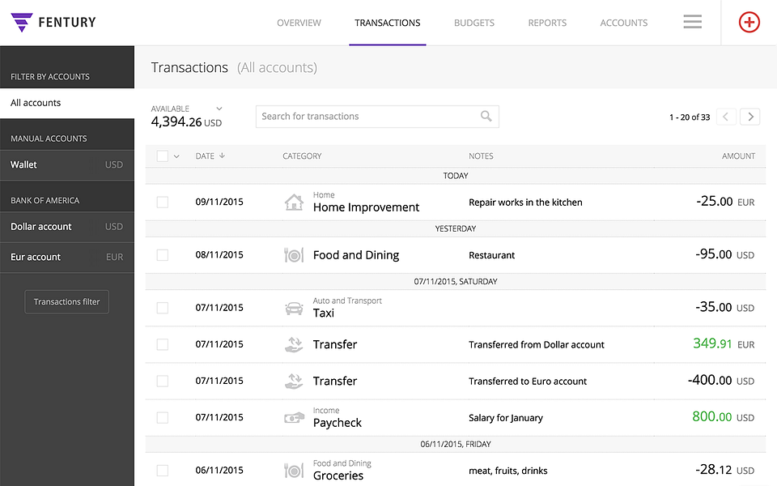Screen dimensions: 777x486
Task: Click the Repair works in the kitchen note
Action: click(x=525, y=202)
